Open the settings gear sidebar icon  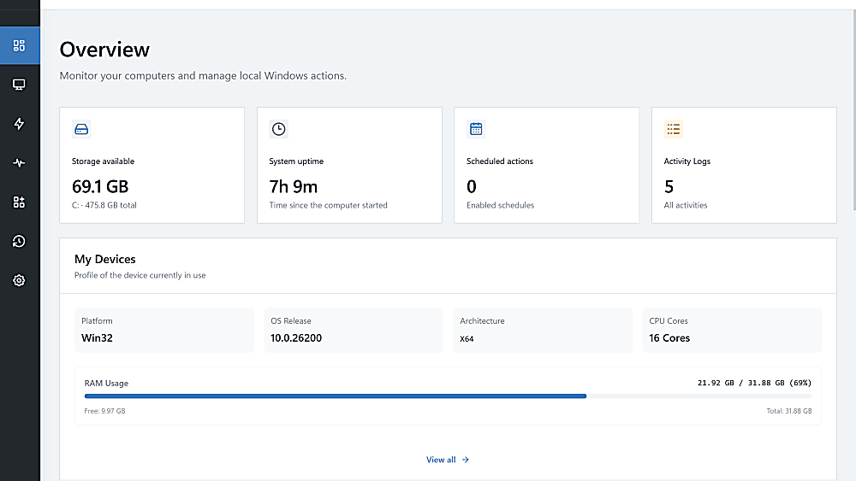(x=19, y=280)
